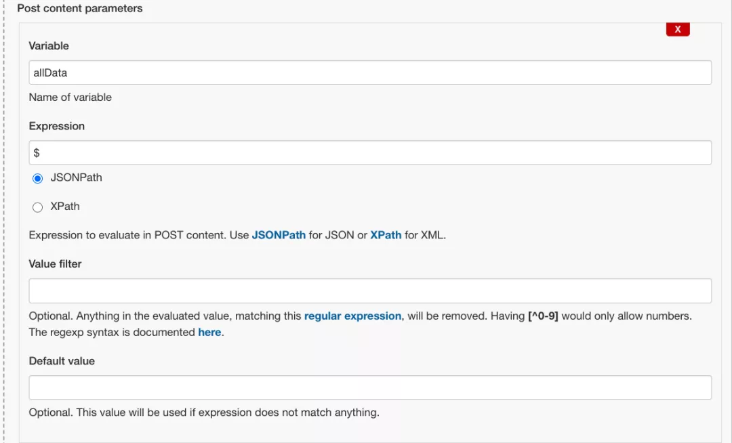Click the 'Post content parameters' section title
Image resolution: width=732 pixels, height=443 pixels.
[x=80, y=9]
